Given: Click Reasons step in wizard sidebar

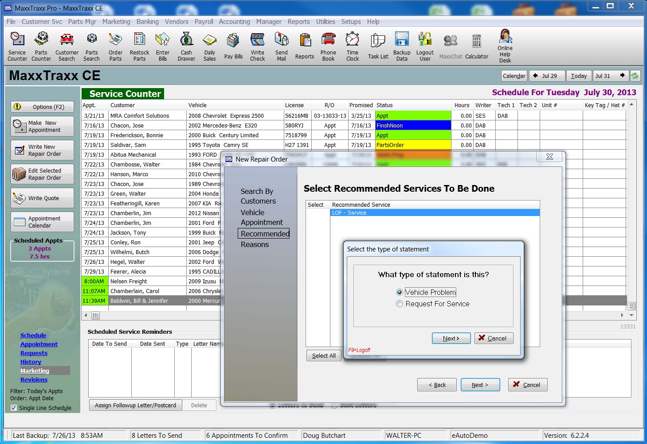Looking at the screenshot, I should click(x=255, y=244).
